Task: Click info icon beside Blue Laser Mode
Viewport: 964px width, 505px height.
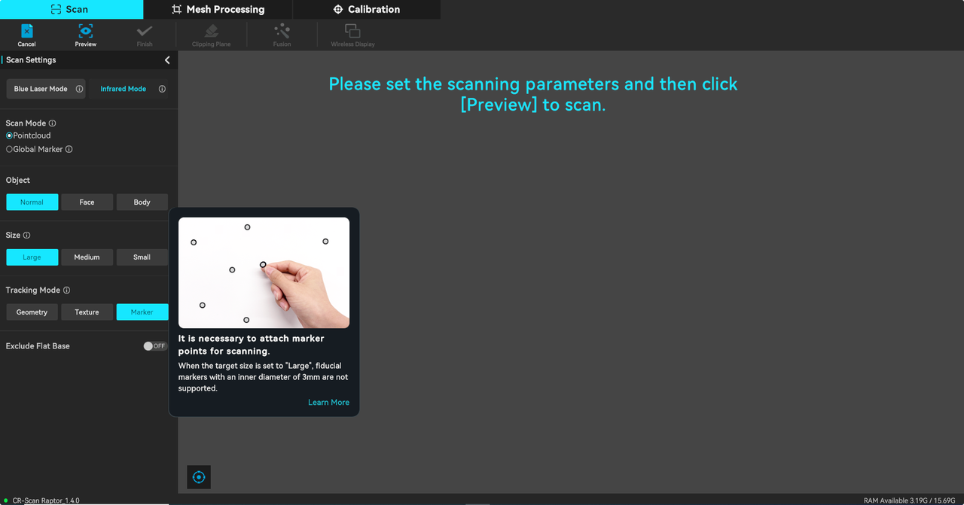Action: tap(79, 89)
